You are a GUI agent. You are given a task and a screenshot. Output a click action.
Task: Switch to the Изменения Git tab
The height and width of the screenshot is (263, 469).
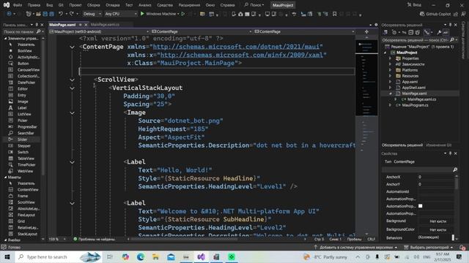coord(438,145)
